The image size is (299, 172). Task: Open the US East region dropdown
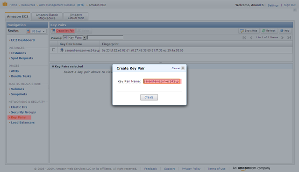(36, 31)
